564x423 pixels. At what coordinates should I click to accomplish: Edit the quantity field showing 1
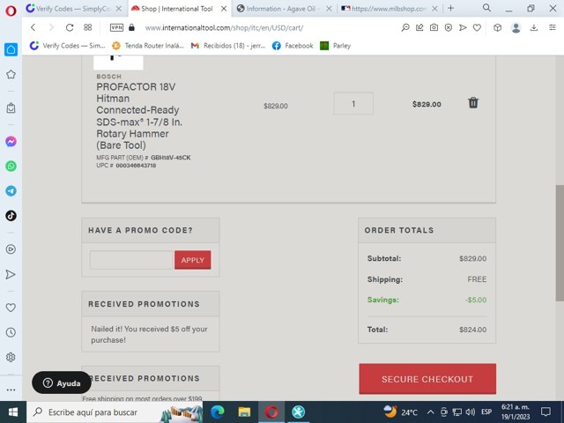pyautogui.click(x=353, y=104)
